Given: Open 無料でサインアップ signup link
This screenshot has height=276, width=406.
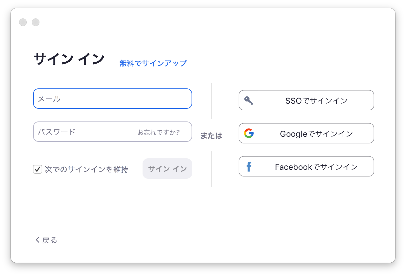Looking at the screenshot, I should pos(153,63).
